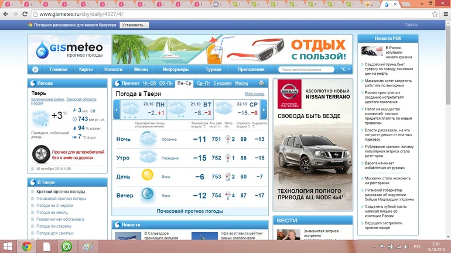Open network status in system tray
This screenshot has height=253, width=451.
(x=398, y=247)
